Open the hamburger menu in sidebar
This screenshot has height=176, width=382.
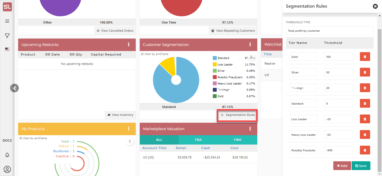(7, 21)
